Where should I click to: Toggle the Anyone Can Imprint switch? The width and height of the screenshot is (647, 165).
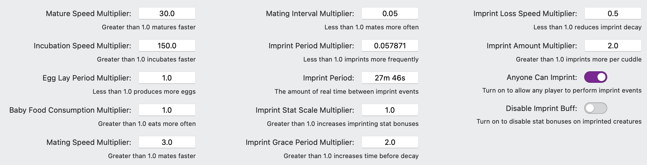(595, 77)
